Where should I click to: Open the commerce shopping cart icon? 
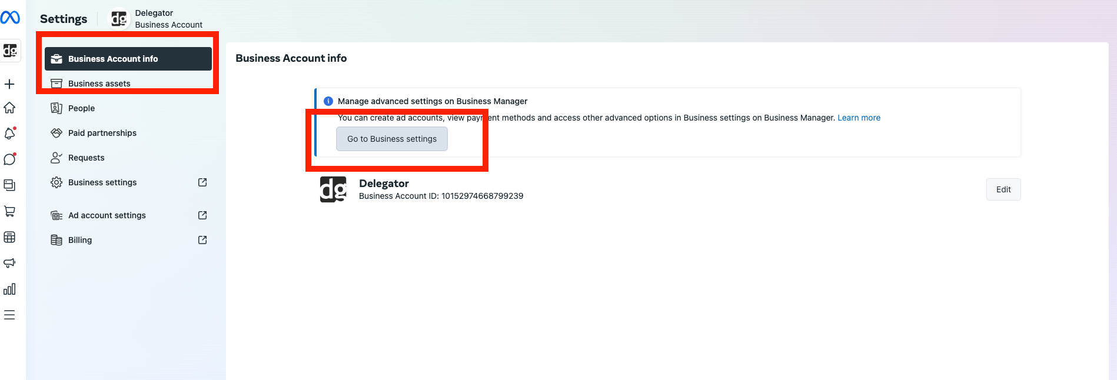(9, 211)
